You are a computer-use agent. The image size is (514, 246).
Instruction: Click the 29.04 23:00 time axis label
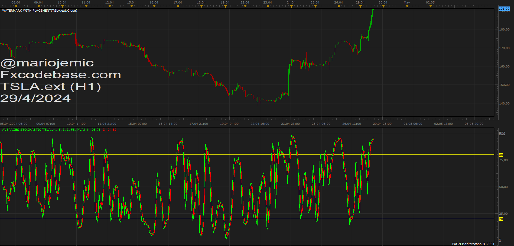pos(382,124)
